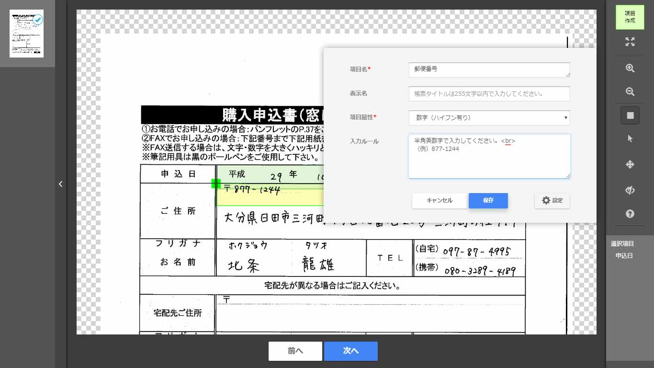This screenshot has height=368, width=654.
Task: Click the 入力ルール text area
Action: [489, 156]
